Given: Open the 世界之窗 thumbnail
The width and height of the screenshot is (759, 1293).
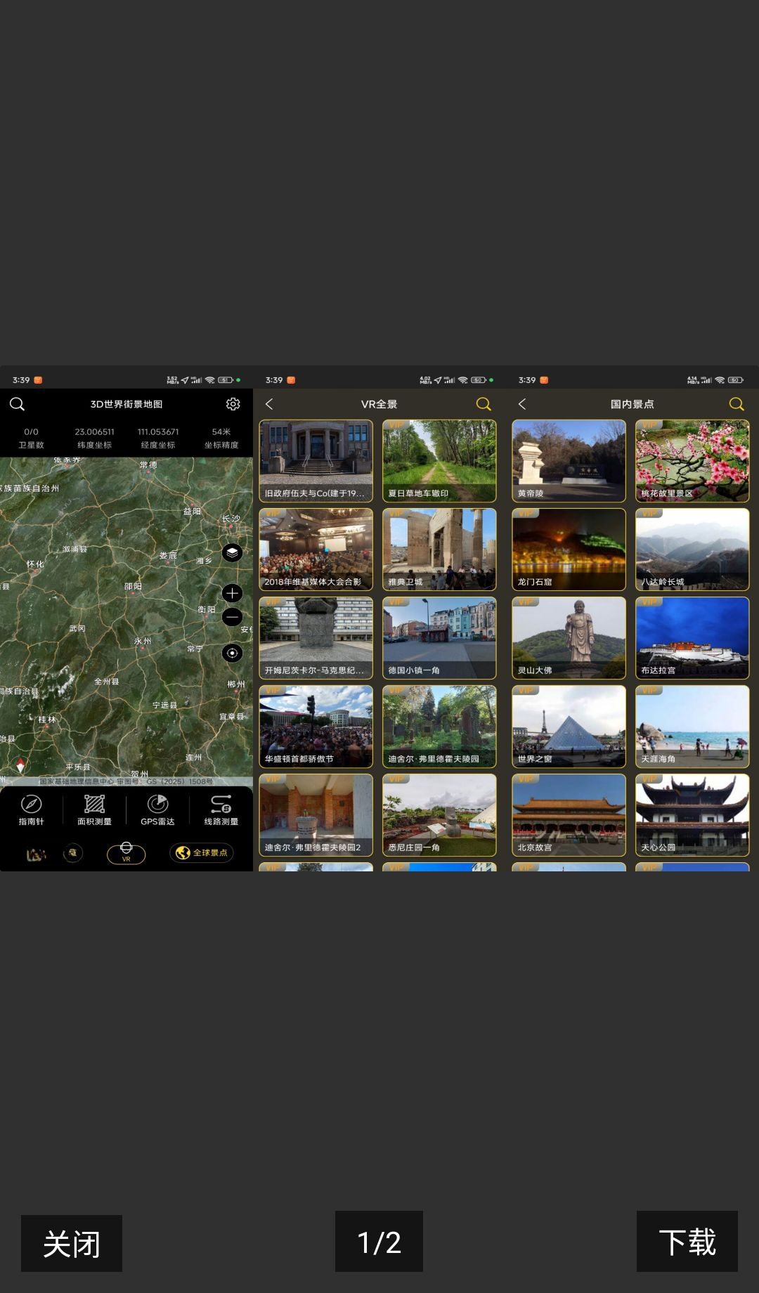Looking at the screenshot, I should click(x=569, y=727).
